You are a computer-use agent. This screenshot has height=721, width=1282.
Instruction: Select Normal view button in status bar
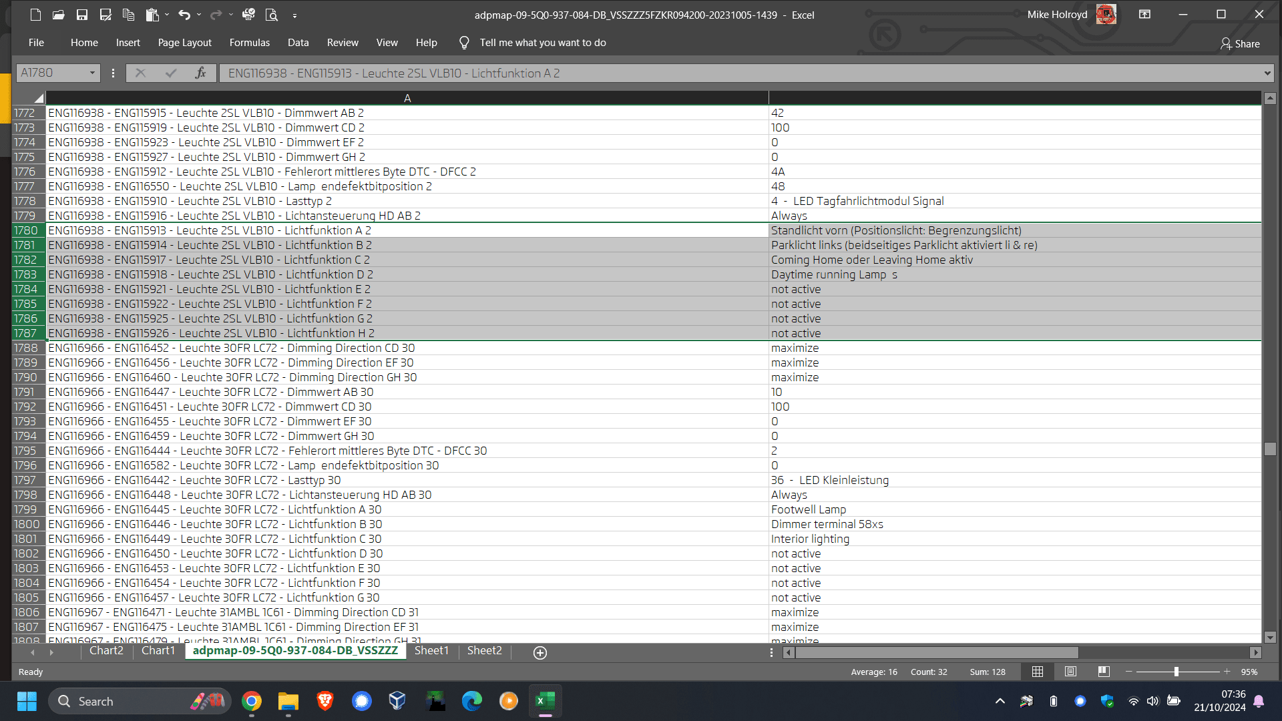(1038, 672)
